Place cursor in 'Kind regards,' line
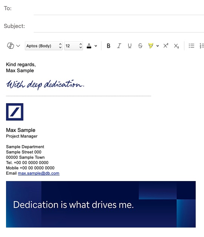The image size is (204, 237). tap(21, 65)
